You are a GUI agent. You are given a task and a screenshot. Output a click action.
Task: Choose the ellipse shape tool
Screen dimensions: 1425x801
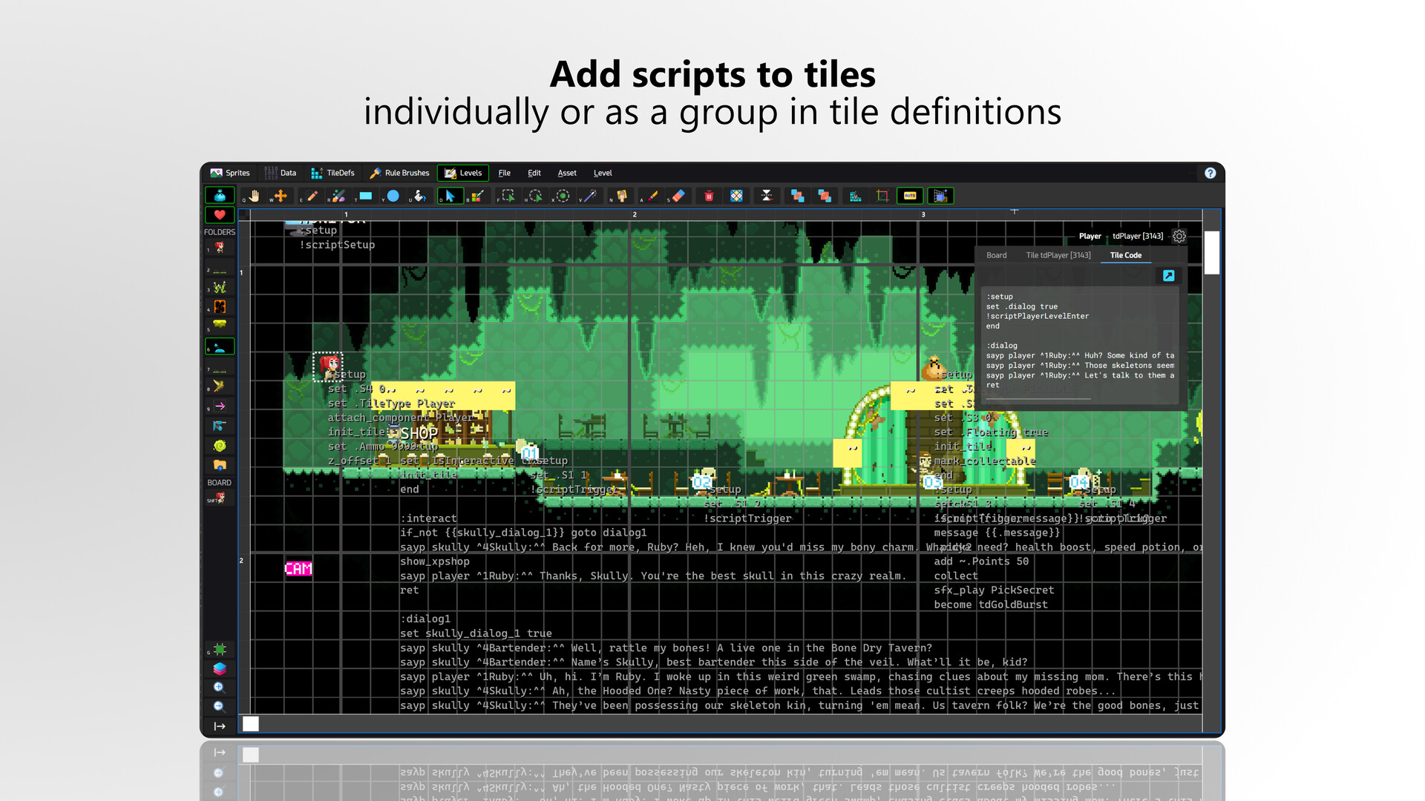pyautogui.click(x=393, y=196)
